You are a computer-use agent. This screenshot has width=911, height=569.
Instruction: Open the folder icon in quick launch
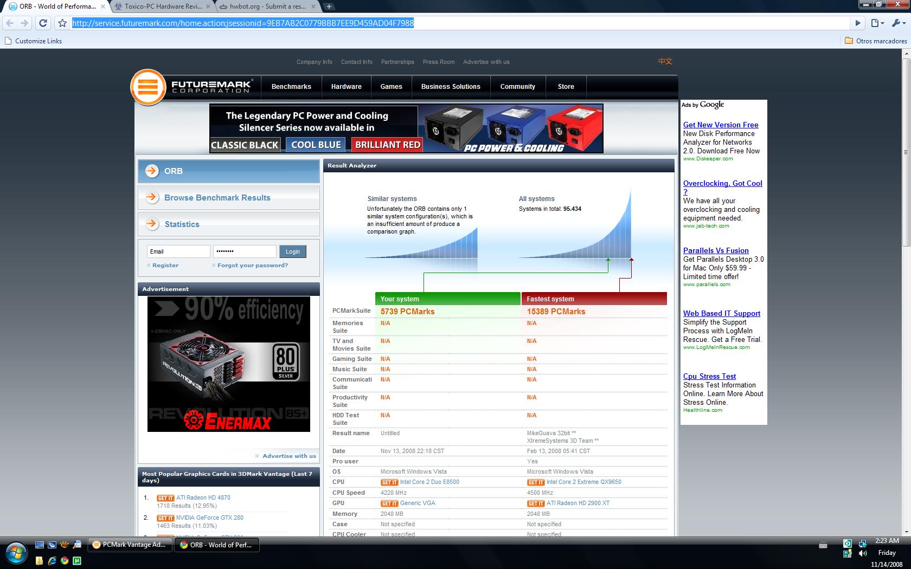[x=40, y=561]
